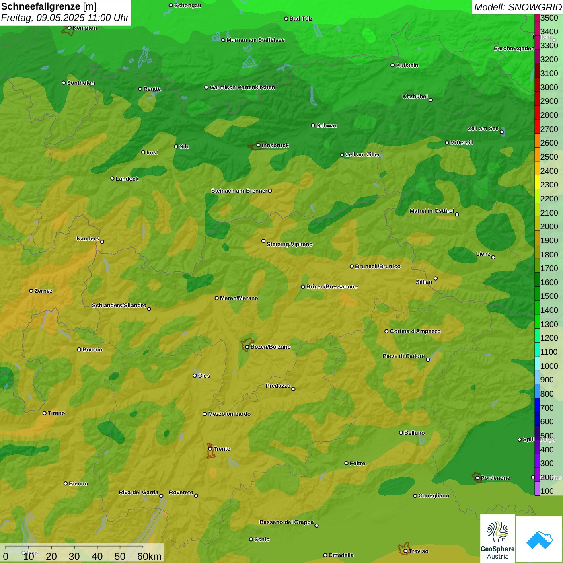Click the Zernez location dot

(x=31, y=291)
